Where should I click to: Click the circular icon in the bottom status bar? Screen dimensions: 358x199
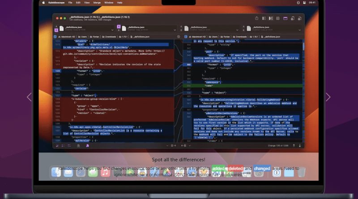click(x=78, y=146)
